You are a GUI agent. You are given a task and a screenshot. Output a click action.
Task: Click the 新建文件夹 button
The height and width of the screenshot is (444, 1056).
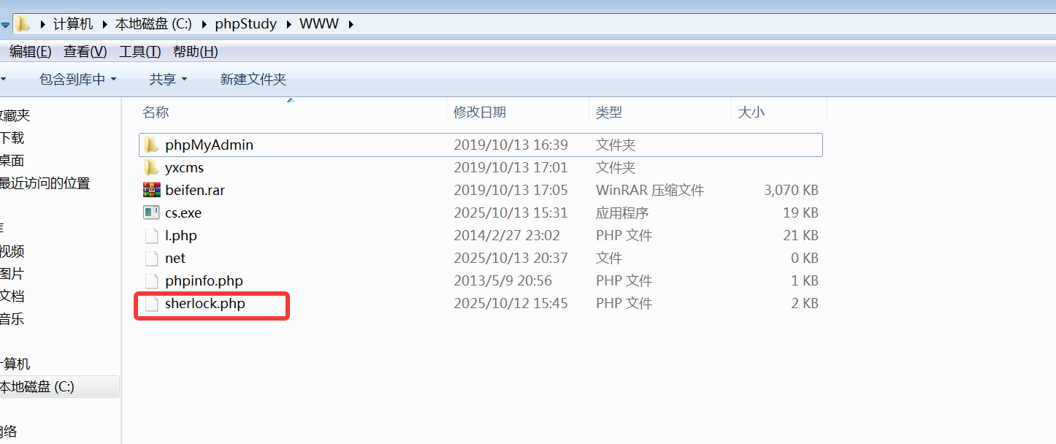coord(253,80)
